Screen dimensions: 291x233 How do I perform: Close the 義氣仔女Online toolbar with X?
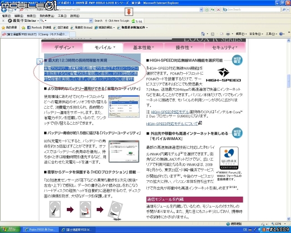3,21
